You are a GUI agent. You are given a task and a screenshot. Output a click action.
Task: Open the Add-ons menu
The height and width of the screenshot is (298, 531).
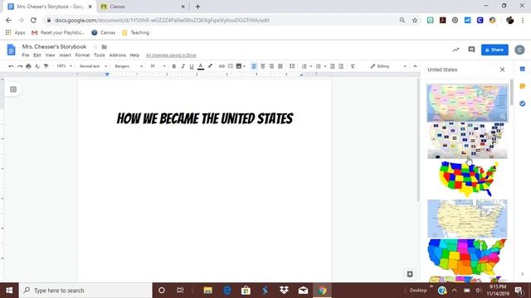[118, 55]
